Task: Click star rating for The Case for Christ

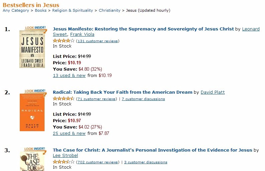Action: click(64, 162)
